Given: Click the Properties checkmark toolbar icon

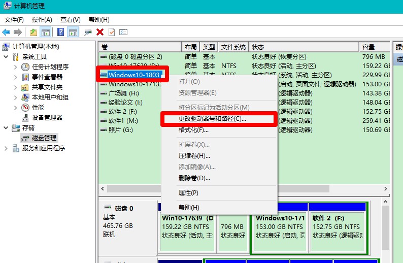Looking at the screenshot, I should coord(112,32).
